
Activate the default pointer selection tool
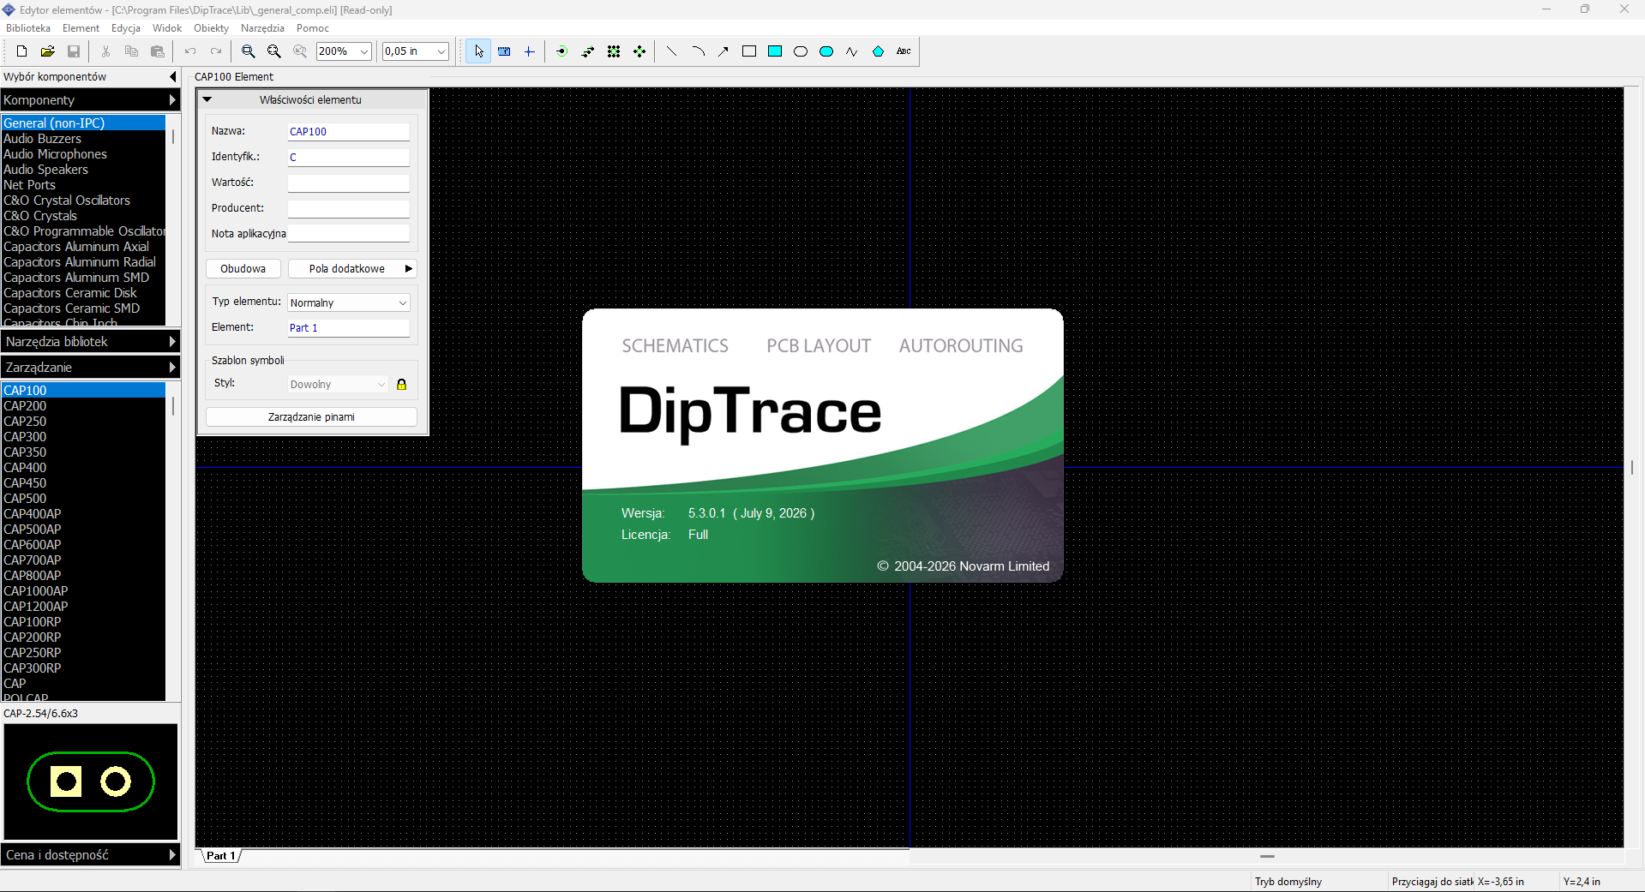click(x=478, y=51)
